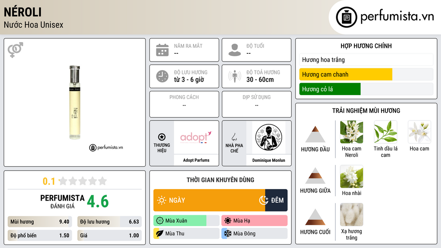This screenshot has width=441, height=248.
Task: Click the sun icon in the Ngày bar
Action: pyautogui.click(x=162, y=200)
